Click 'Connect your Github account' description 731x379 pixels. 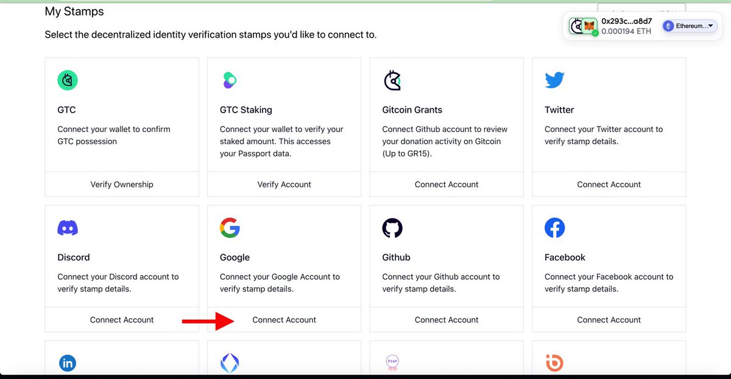[x=441, y=283]
